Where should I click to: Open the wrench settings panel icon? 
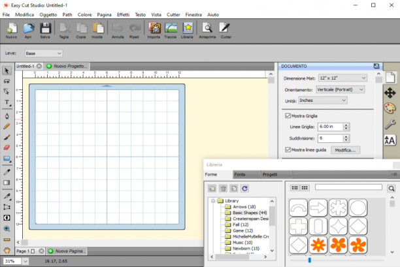[390, 124]
